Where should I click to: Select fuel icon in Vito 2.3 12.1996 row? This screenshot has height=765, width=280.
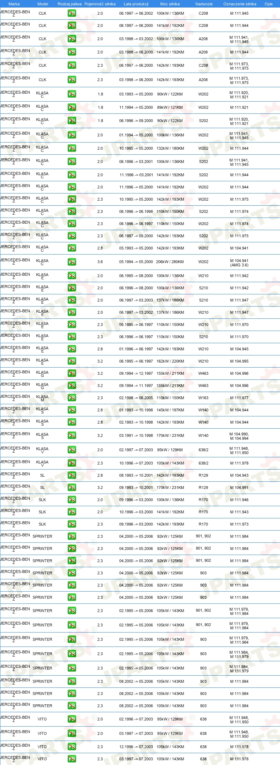coord(72,747)
